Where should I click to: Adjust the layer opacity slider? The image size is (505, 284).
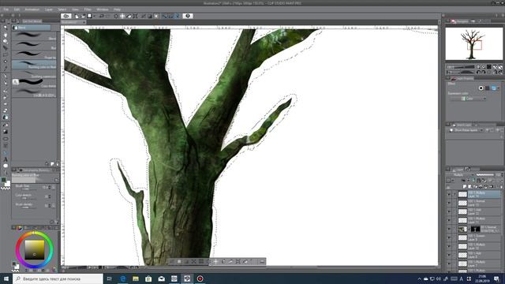pyautogui.click(x=484, y=175)
